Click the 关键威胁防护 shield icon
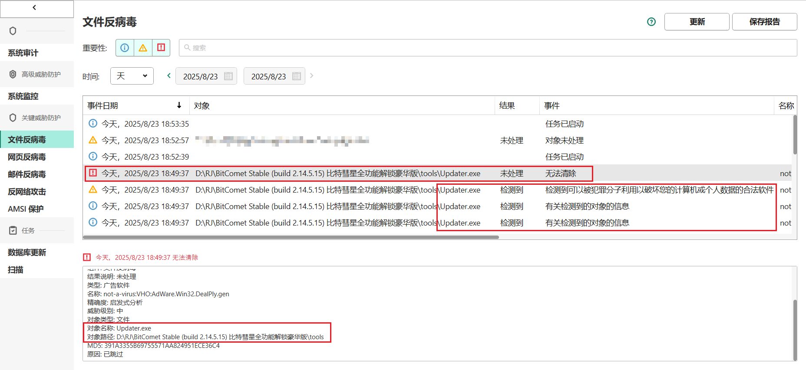The image size is (806, 370). pyautogui.click(x=13, y=118)
